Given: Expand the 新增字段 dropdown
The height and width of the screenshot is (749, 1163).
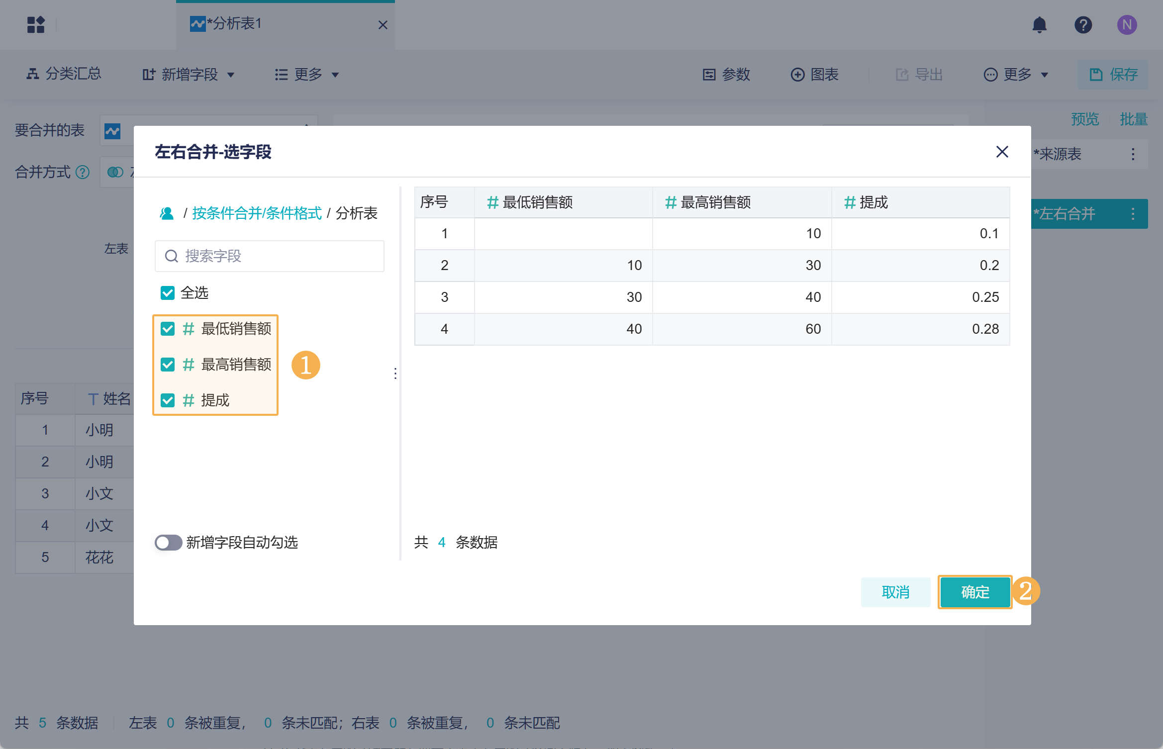Looking at the screenshot, I should point(189,75).
